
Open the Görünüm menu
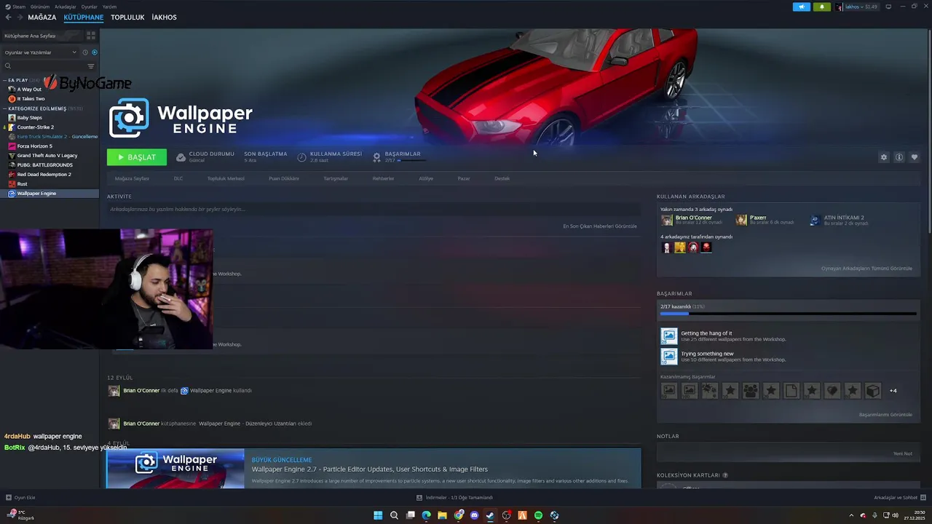pyautogui.click(x=40, y=7)
